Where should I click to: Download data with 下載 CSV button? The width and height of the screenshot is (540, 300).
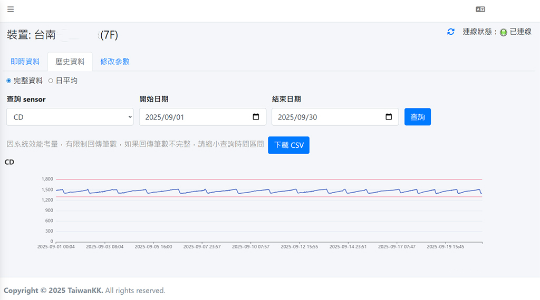click(x=288, y=145)
